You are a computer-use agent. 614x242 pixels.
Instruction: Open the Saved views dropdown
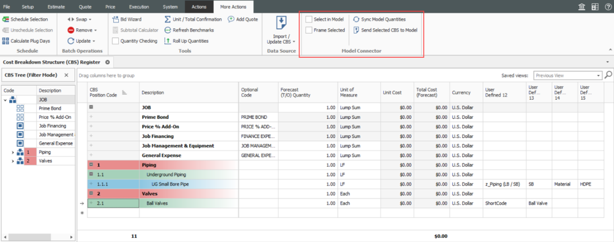(599, 75)
